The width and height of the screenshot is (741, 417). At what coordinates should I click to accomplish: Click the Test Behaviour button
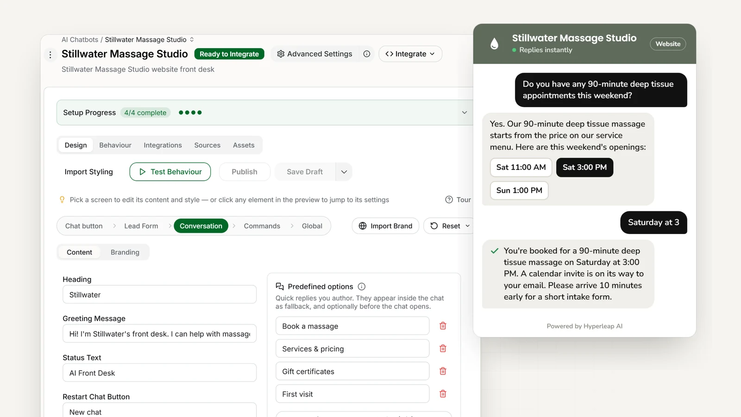170,172
